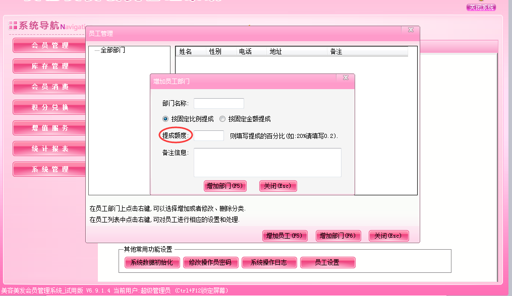Open the 系统管理 section
Screen dimensions: 512x296
tap(49, 169)
